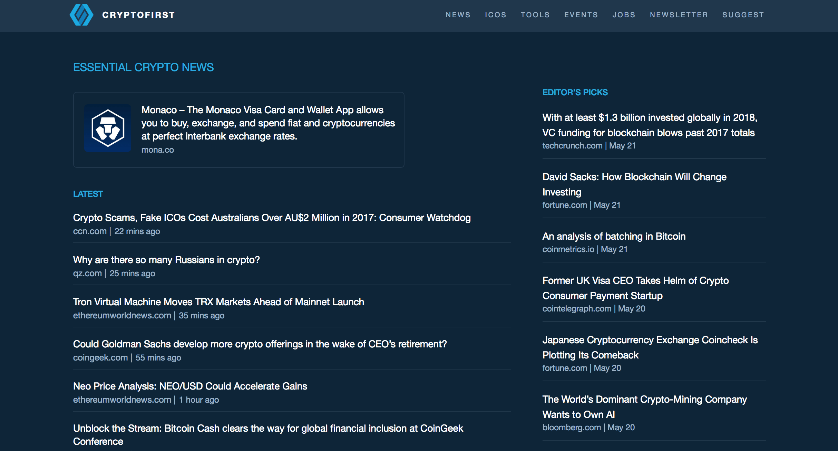Viewport: 838px width, 451px height.
Task: Click bloomberg.com source link
Action: (x=572, y=428)
